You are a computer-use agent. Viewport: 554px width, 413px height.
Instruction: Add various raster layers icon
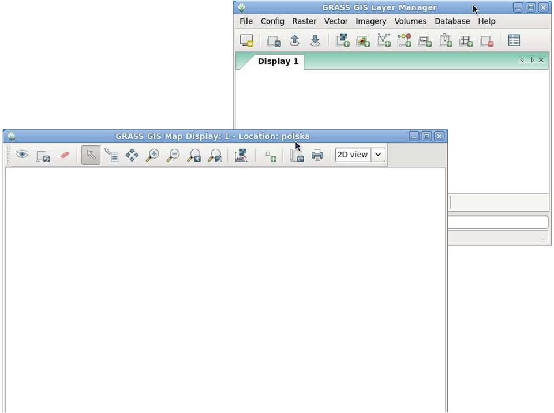363,40
